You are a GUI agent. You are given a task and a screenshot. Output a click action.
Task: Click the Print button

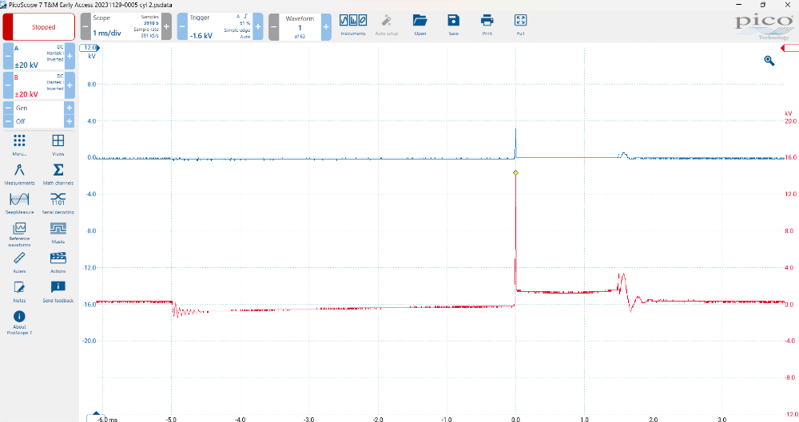coord(487,23)
